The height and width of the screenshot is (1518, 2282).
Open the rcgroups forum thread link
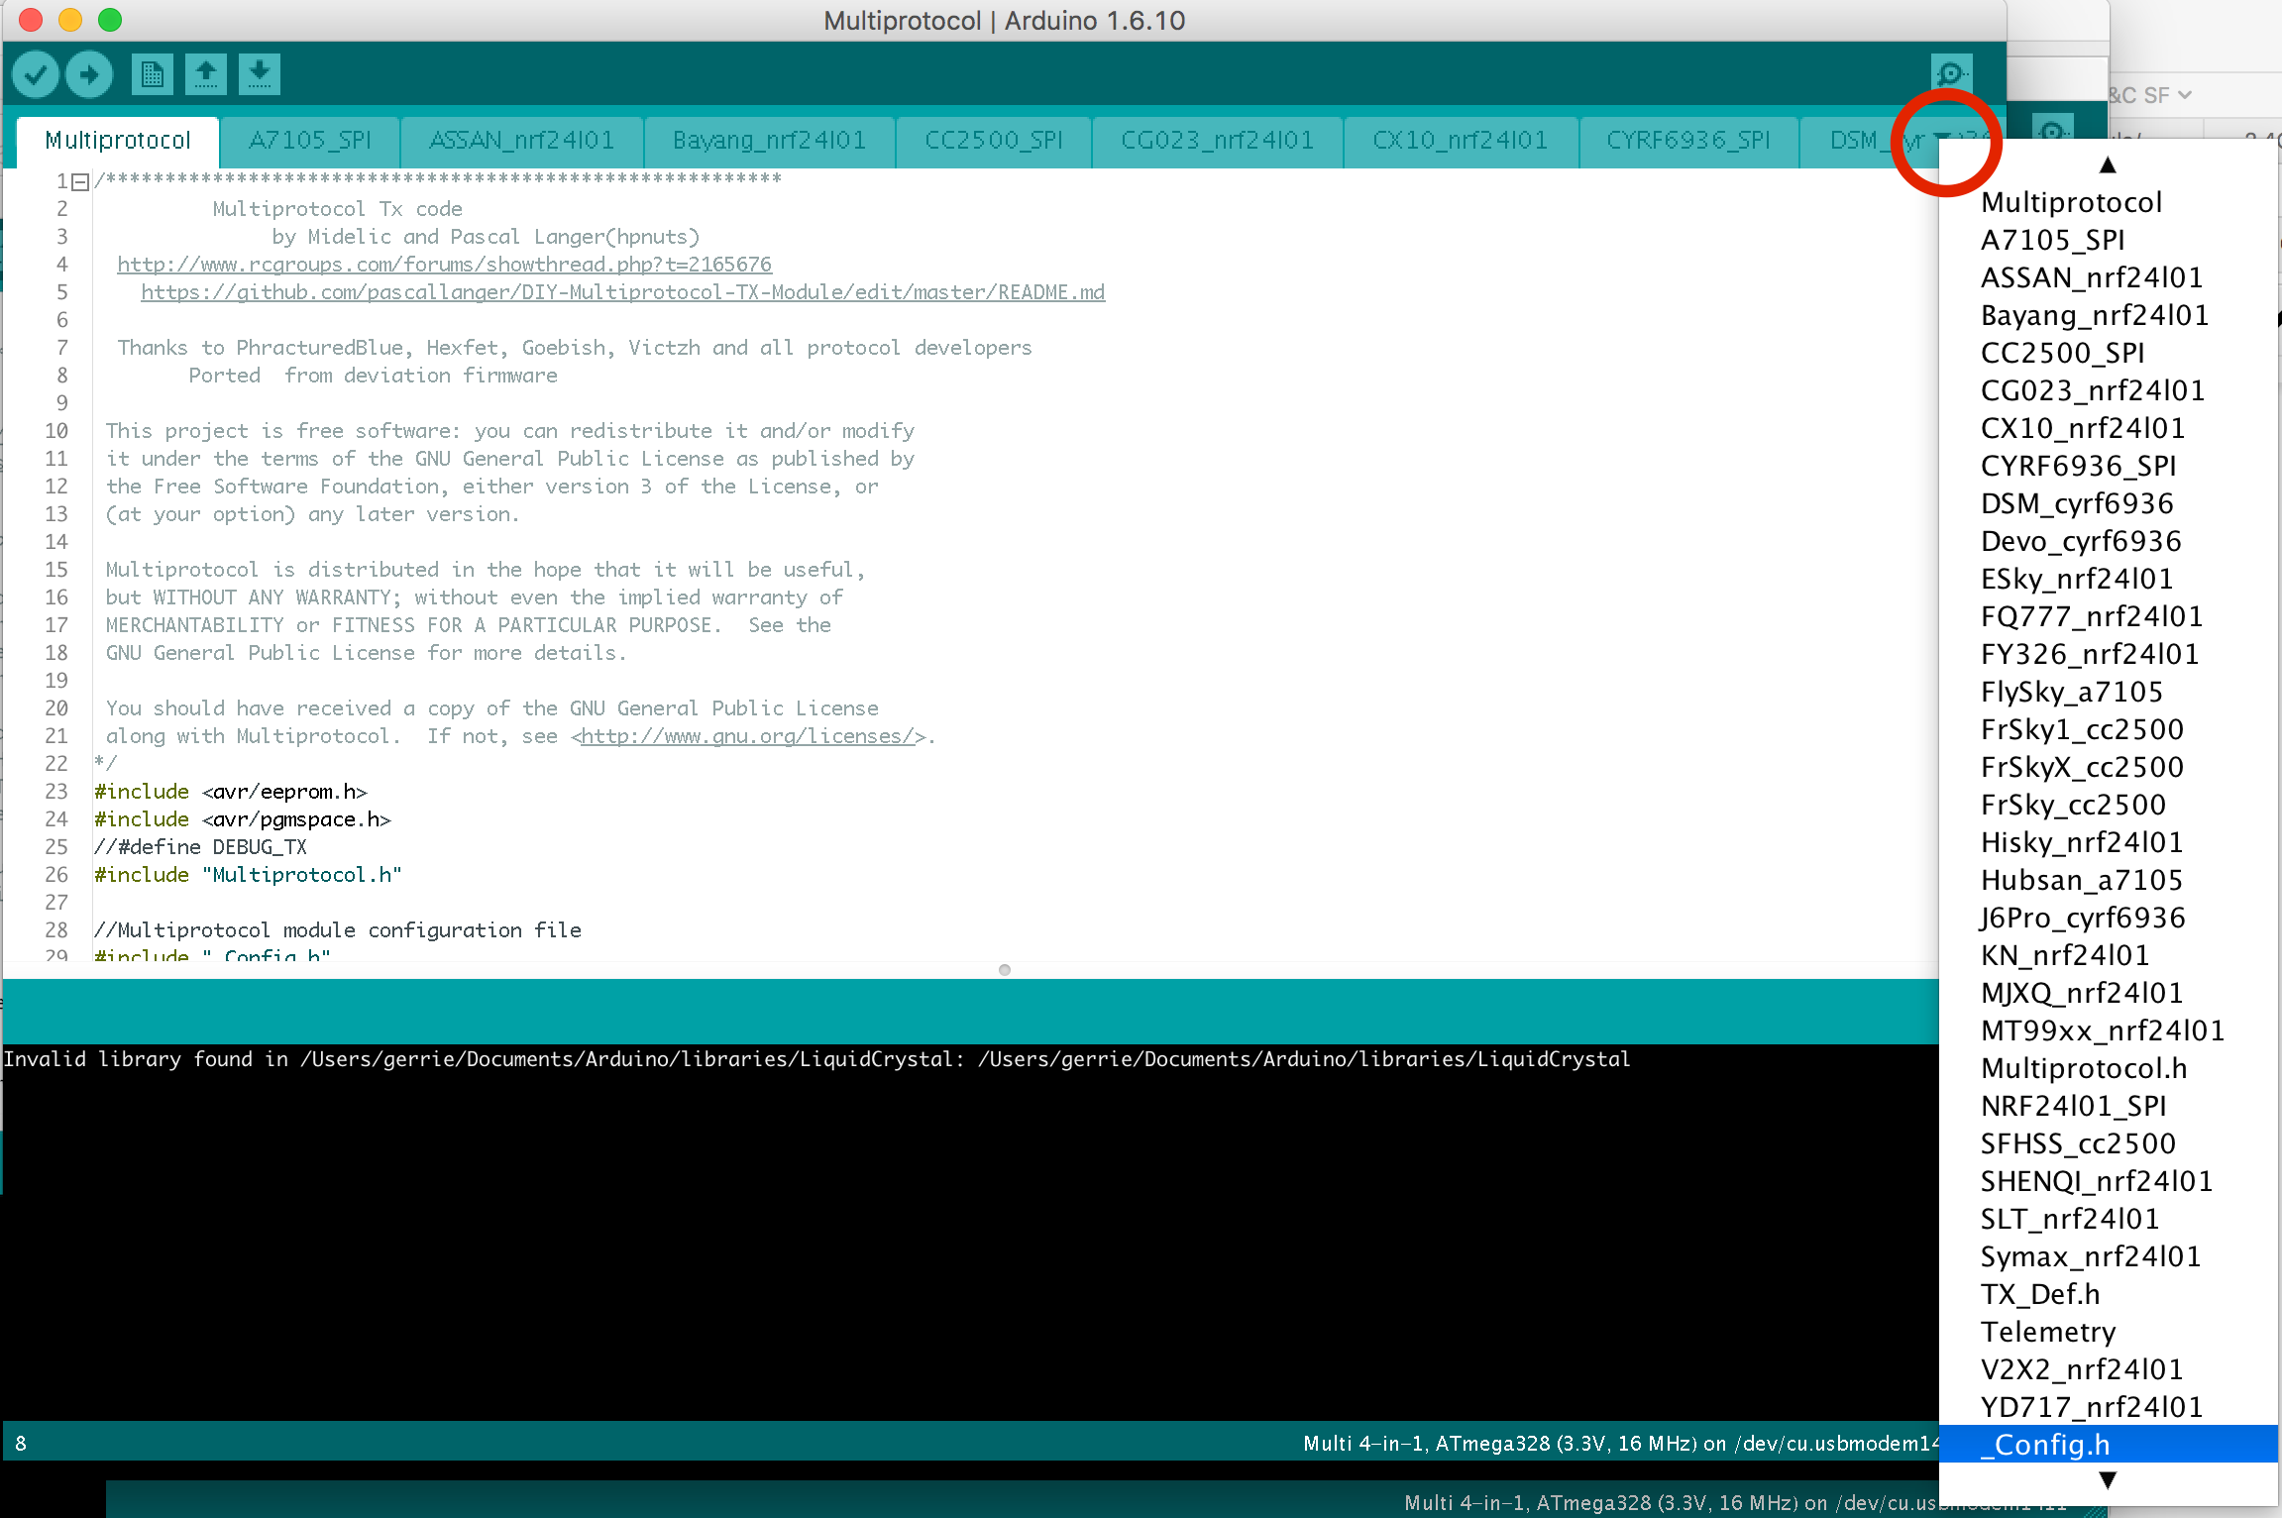(x=444, y=265)
